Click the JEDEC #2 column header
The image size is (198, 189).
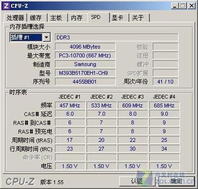(102, 97)
